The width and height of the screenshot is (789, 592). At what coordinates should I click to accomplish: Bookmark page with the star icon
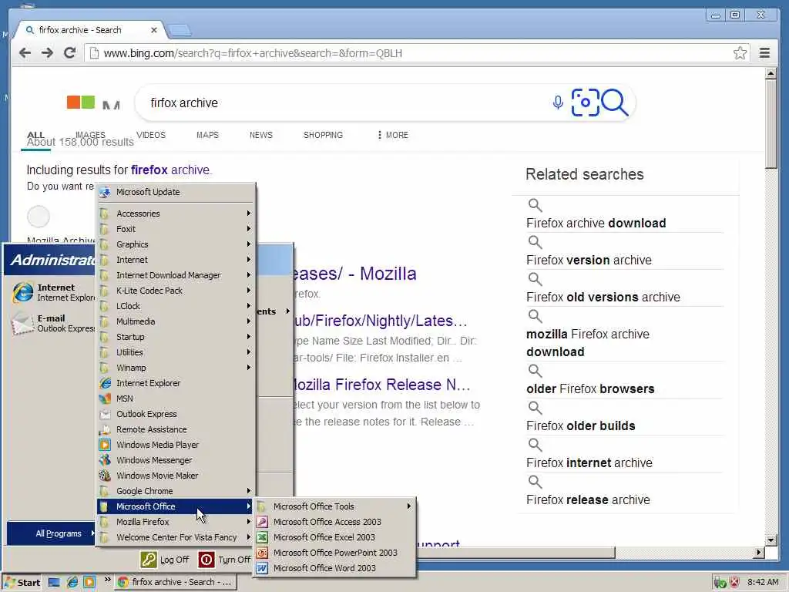pos(740,53)
